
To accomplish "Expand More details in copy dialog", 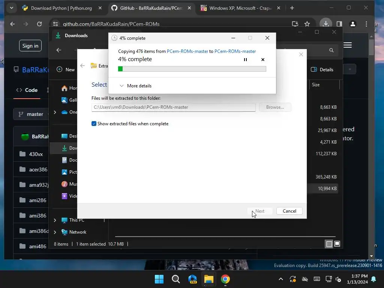I will pos(135,86).
